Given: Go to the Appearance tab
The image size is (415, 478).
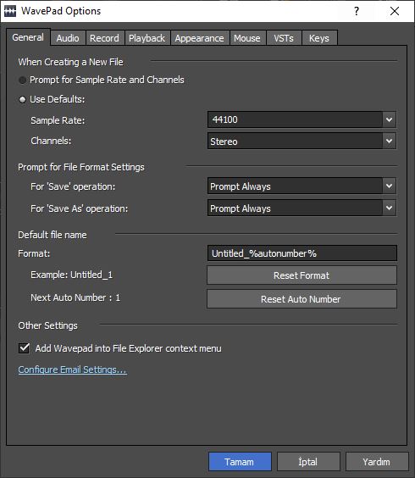Looking at the screenshot, I should pos(199,38).
